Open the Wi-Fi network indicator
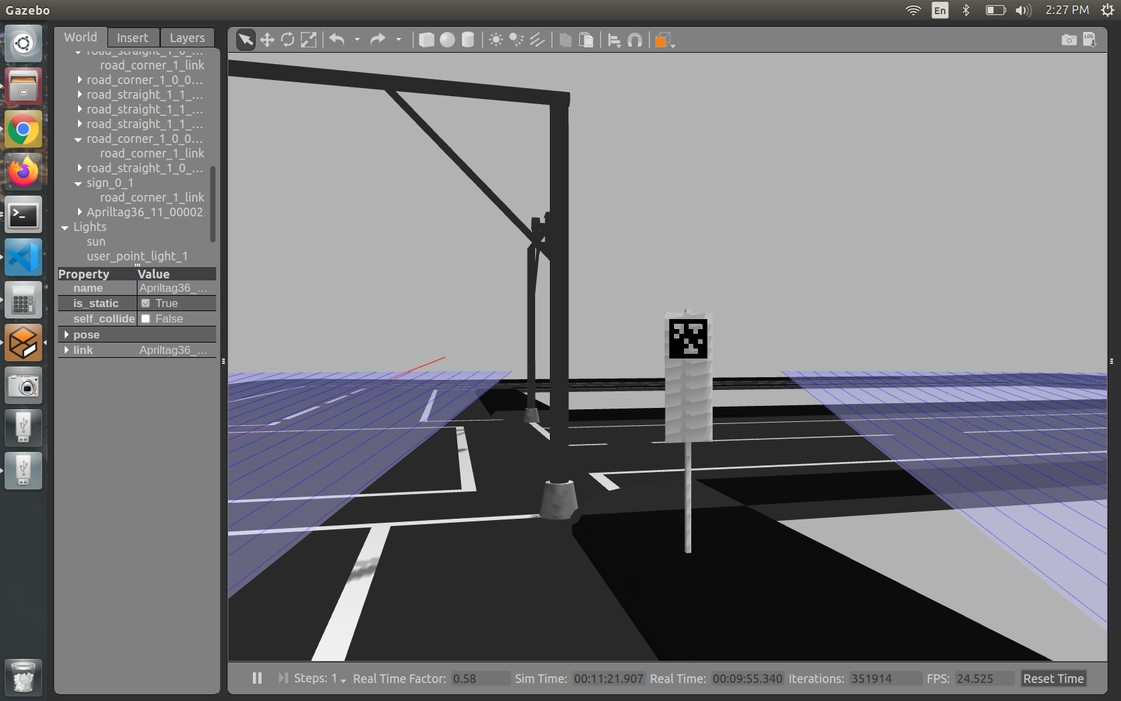 pos(913,10)
